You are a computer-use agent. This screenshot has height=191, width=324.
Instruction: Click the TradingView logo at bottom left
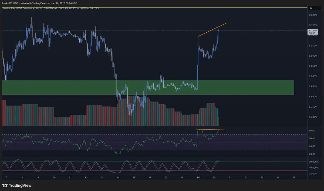coord(17,186)
